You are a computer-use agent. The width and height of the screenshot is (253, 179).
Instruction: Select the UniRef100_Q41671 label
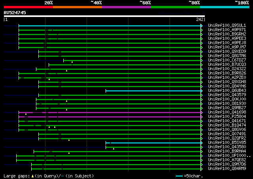pyautogui.click(x=227, y=121)
